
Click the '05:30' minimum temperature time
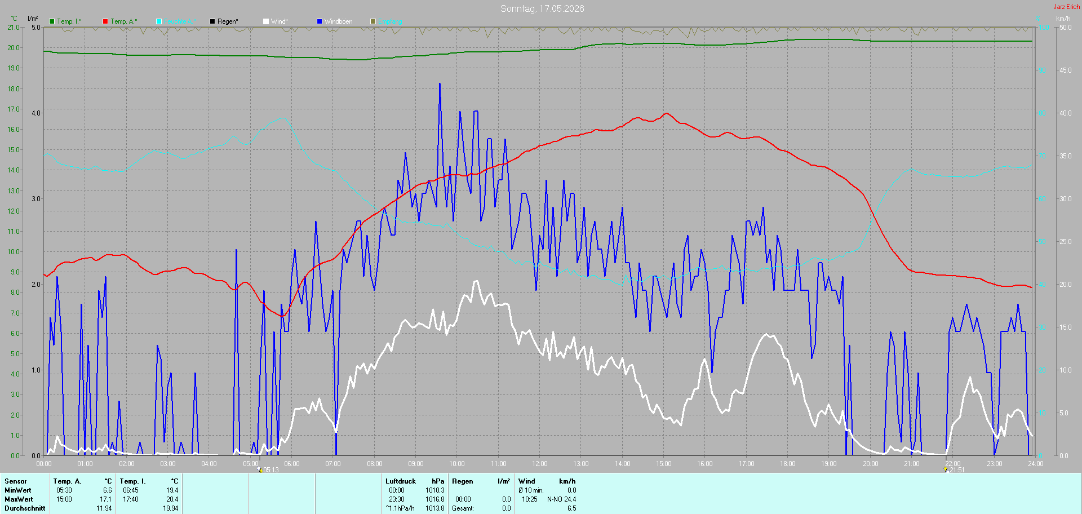(x=64, y=490)
